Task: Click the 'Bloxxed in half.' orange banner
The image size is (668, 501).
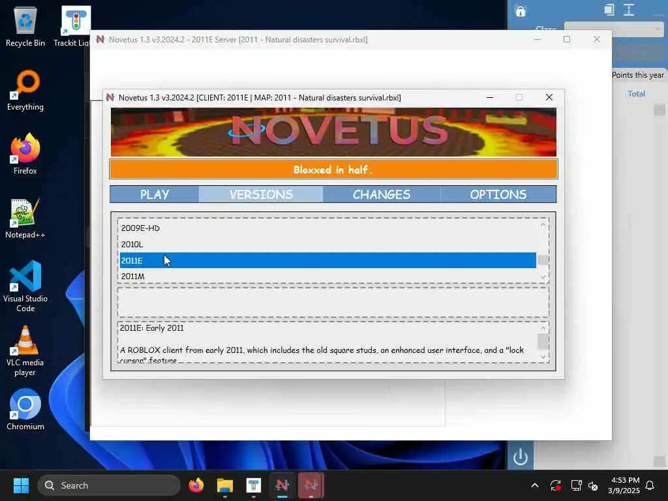Action: coord(333,170)
